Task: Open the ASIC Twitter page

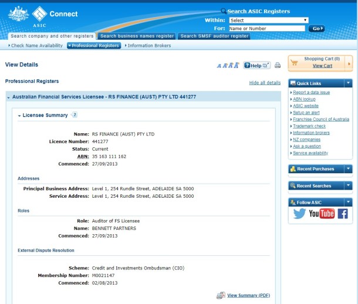Action: [299, 214]
